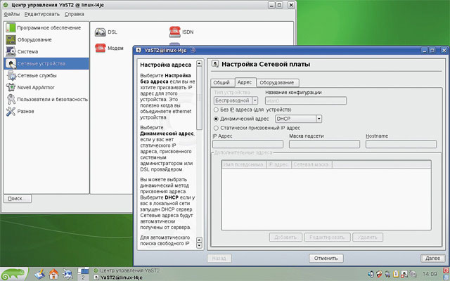Click the Далее button
This screenshot has width=450, height=281.
tap(433, 258)
